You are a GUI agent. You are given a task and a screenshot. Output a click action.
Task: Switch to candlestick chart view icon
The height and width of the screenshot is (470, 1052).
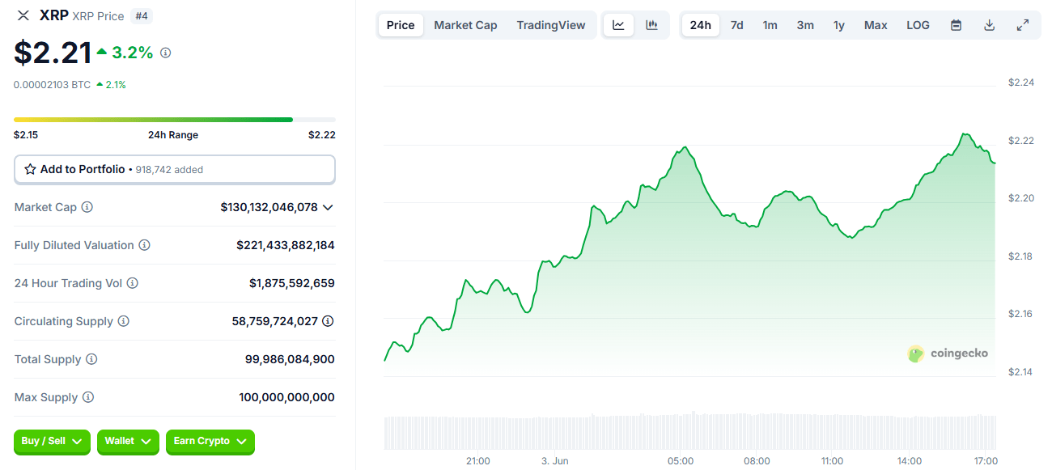click(651, 25)
